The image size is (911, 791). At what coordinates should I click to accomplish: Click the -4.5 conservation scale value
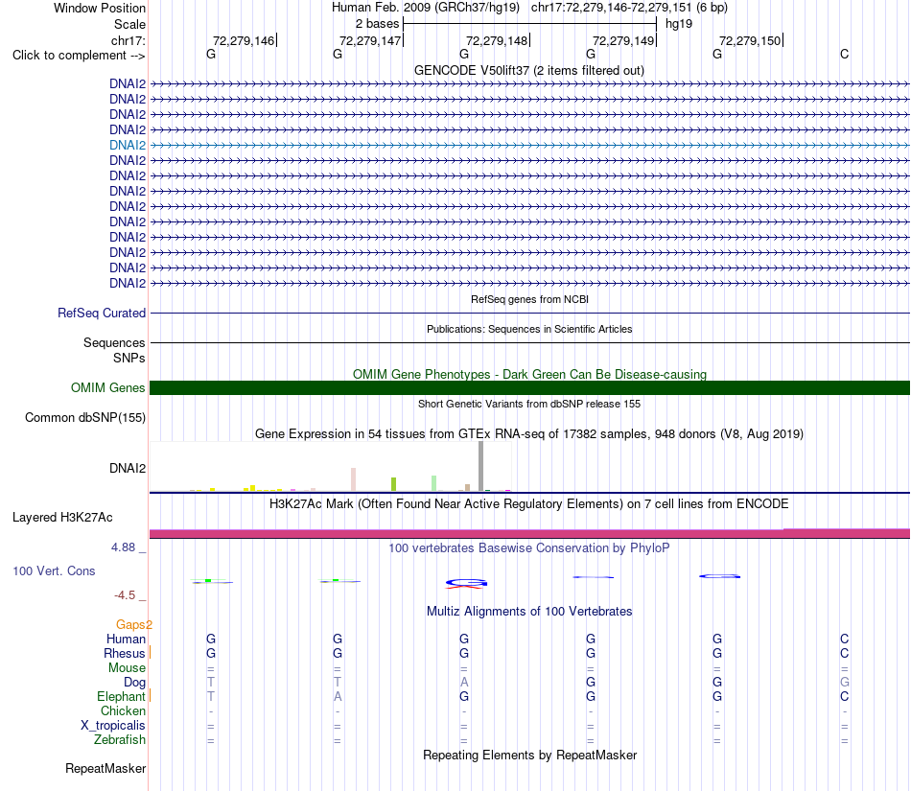click(x=125, y=595)
